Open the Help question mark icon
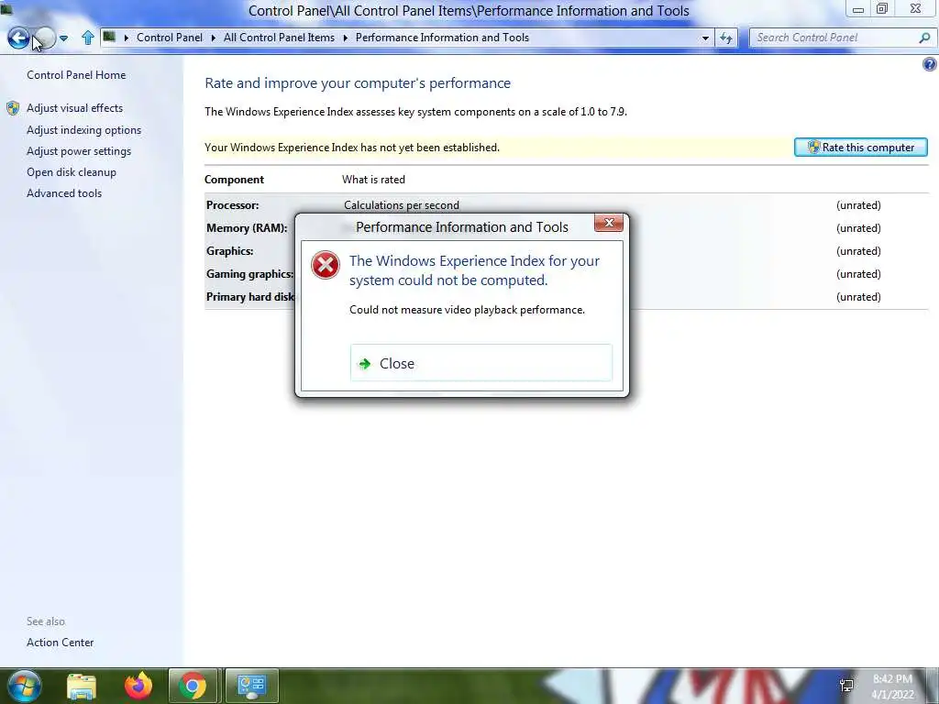The width and height of the screenshot is (939, 704). (930, 64)
